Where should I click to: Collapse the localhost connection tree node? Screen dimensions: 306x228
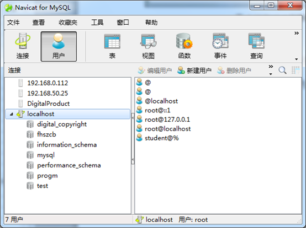coord(12,114)
